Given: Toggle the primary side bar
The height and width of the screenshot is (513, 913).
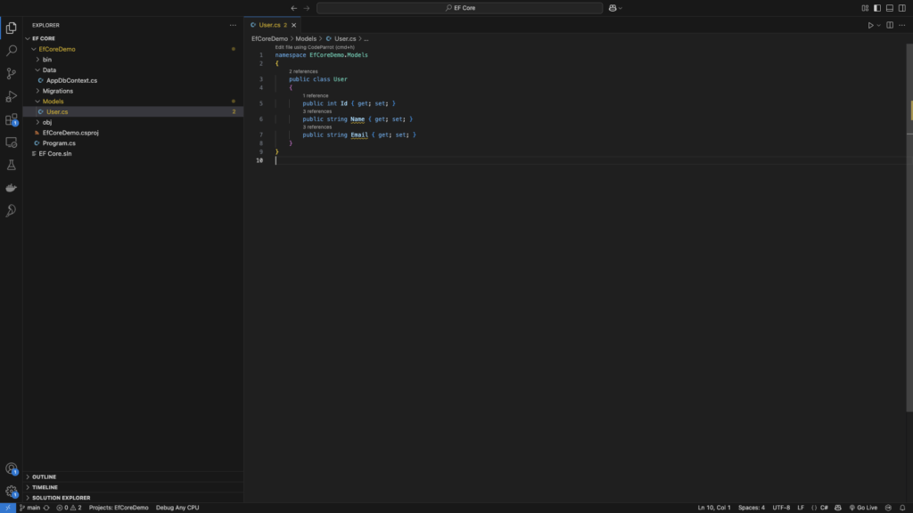Looking at the screenshot, I should [x=877, y=8].
